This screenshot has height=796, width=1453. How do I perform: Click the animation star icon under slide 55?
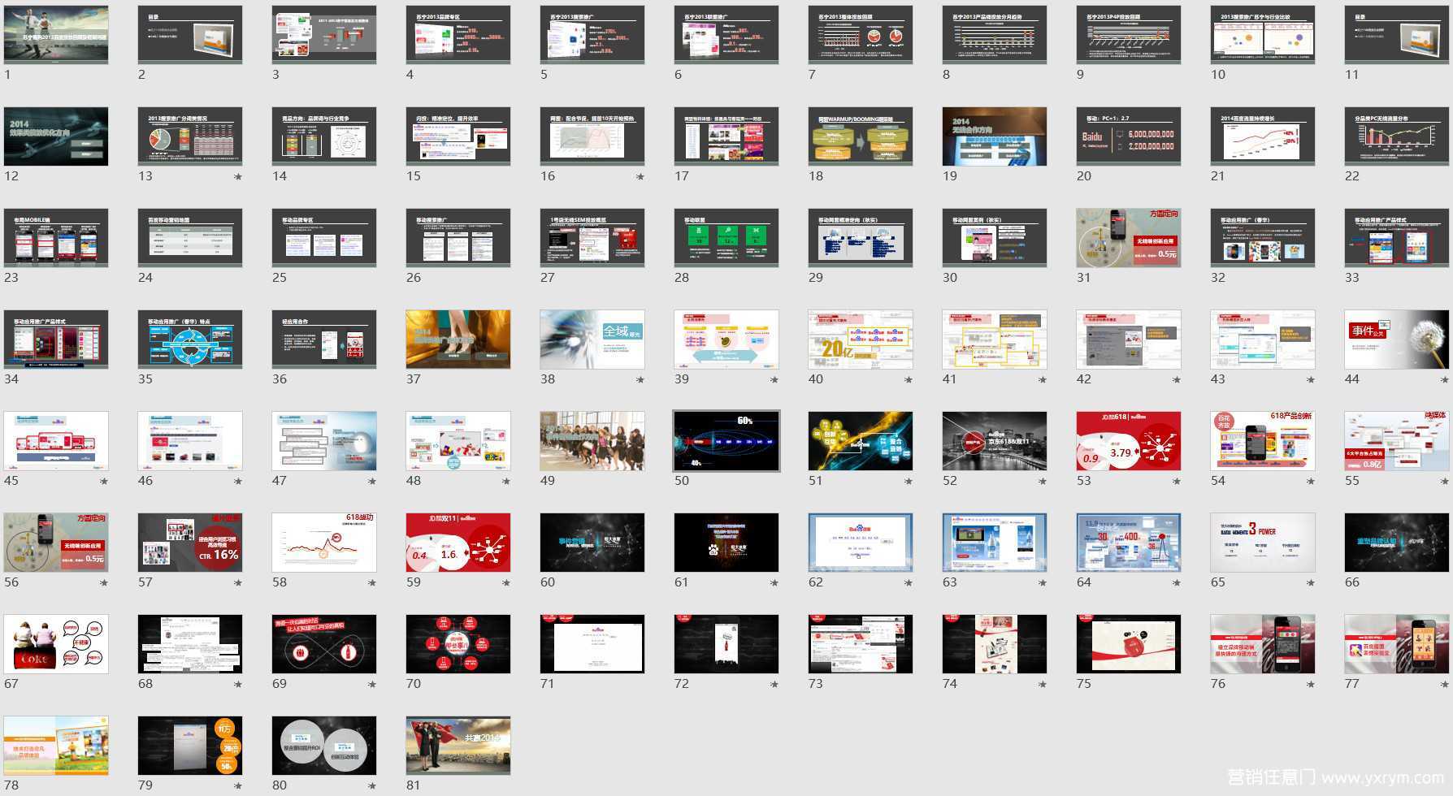(x=1445, y=482)
